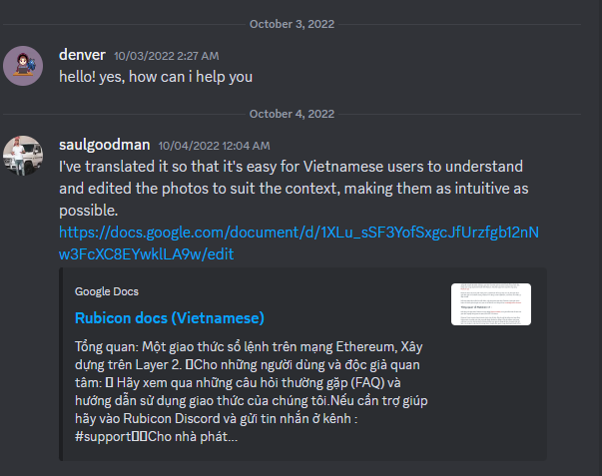This screenshot has height=476, width=602.
Task: Click denver's profile avatar
Action: click(22, 65)
